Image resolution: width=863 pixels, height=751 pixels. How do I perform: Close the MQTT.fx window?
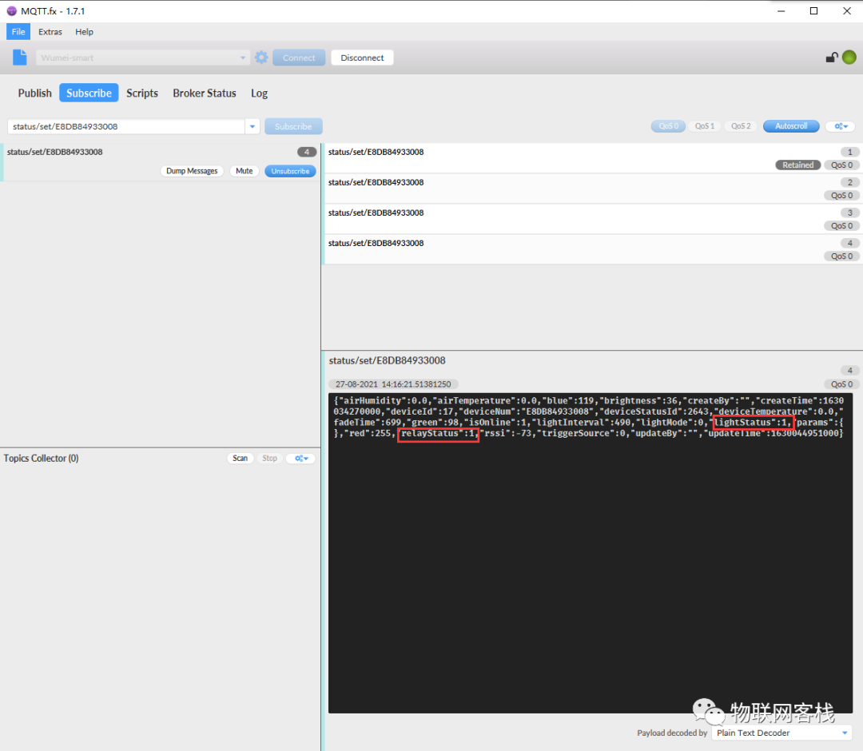click(847, 11)
